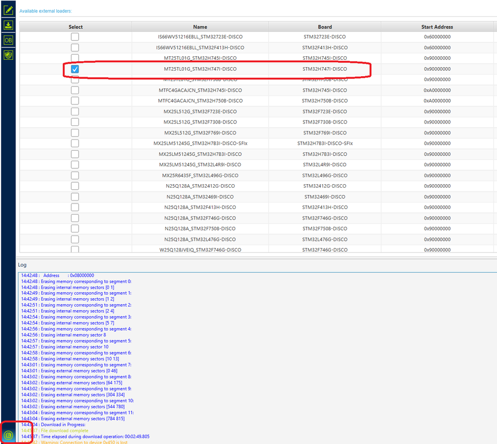Click log line 'Address : 0x08000000'
The width and height of the screenshot is (497, 444).
point(57,275)
